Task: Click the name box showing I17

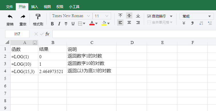Action: tap(17, 34)
